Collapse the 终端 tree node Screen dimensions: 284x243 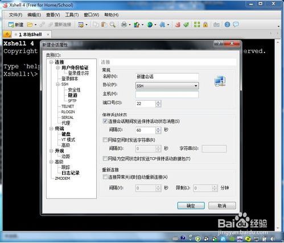51,129
